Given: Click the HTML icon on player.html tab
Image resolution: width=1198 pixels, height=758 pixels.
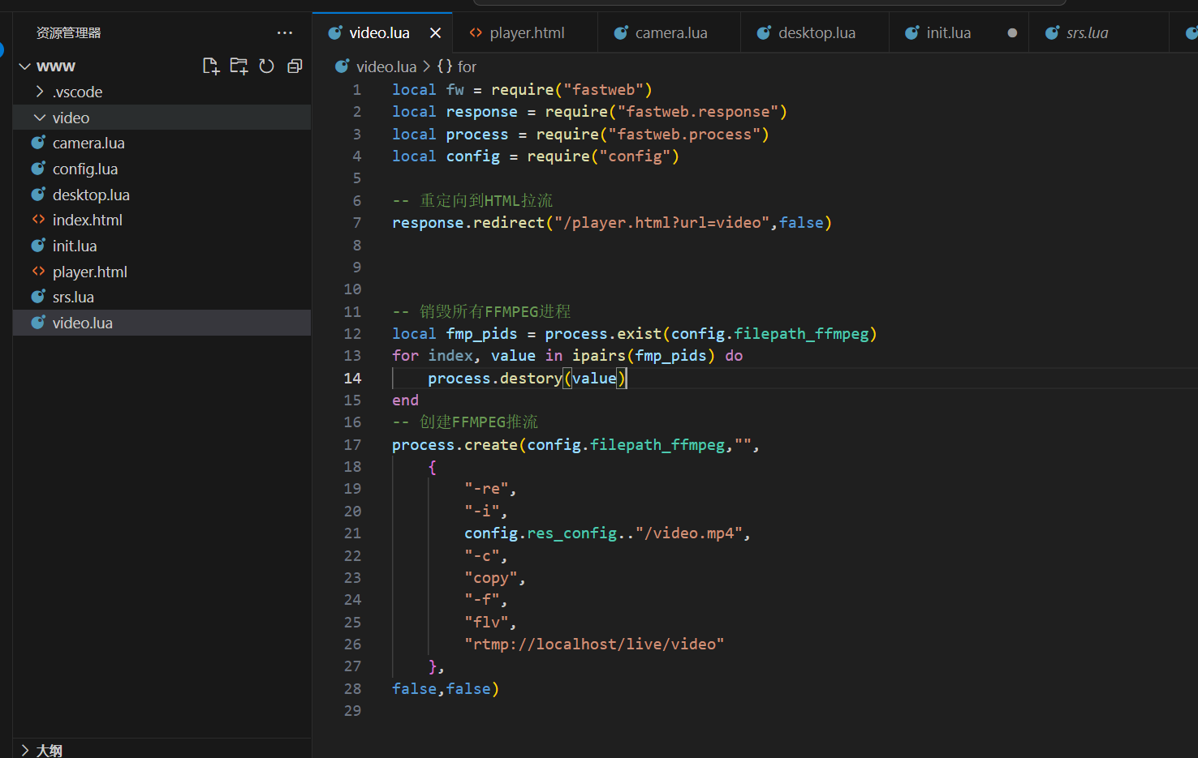Looking at the screenshot, I should pyautogui.click(x=476, y=33).
